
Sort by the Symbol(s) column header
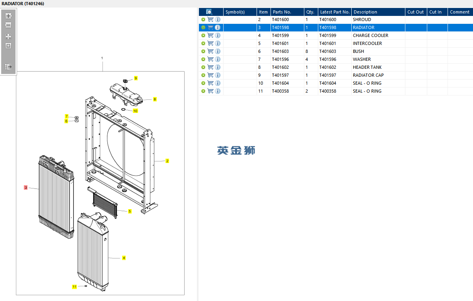click(x=240, y=12)
